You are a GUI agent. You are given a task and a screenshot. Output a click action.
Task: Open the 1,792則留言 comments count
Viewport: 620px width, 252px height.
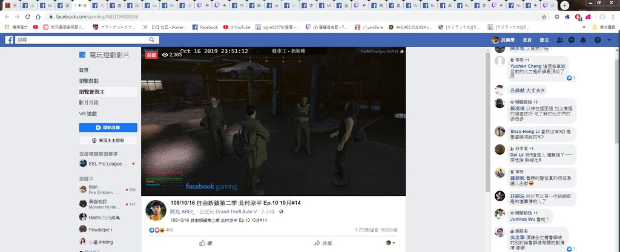coord(366,230)
